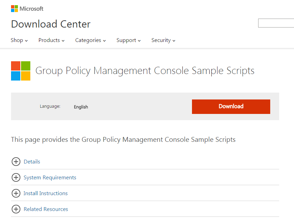The height and width of the screenshot is (222, 294).
Task: Click the large four-color product logo
Action: tap(21, 71)
